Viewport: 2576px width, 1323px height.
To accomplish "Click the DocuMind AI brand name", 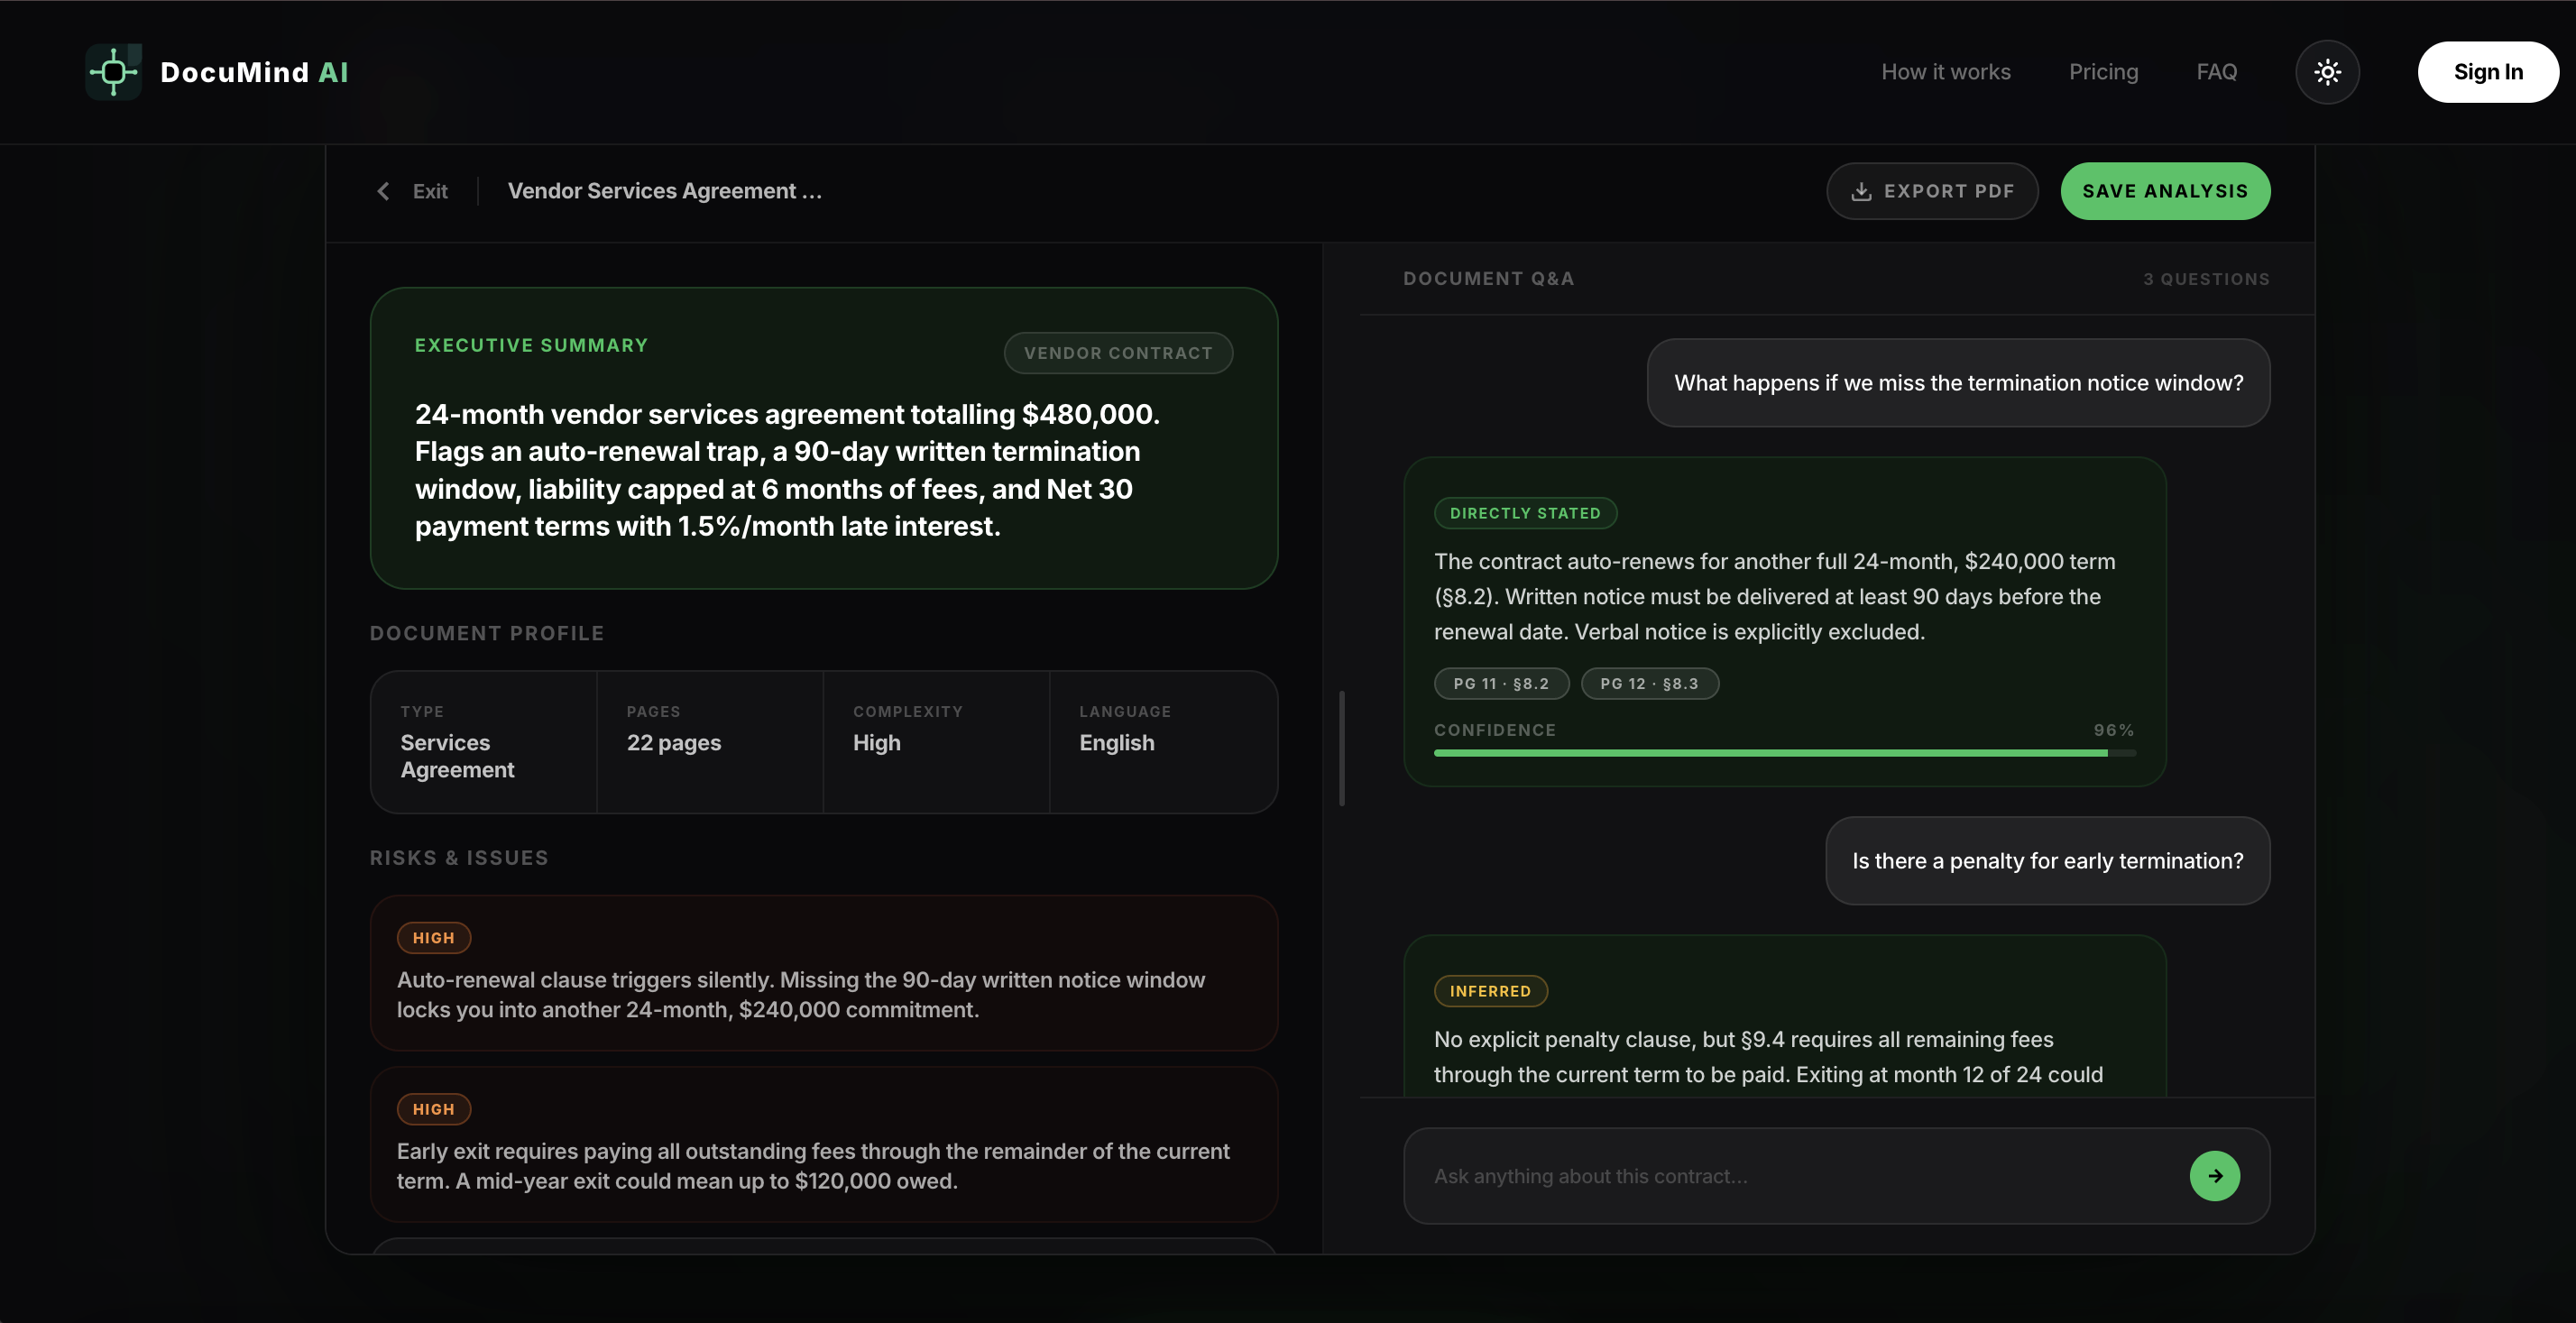I will 254,72.
